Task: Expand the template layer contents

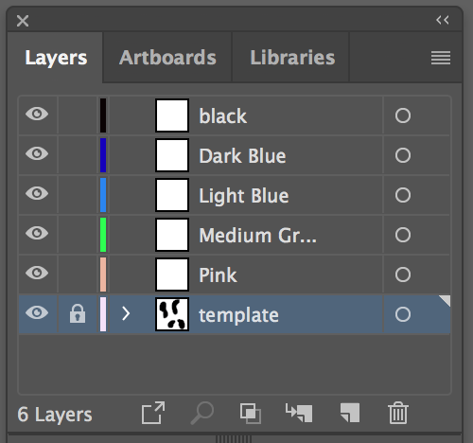Action: click(x=126, y=313)
